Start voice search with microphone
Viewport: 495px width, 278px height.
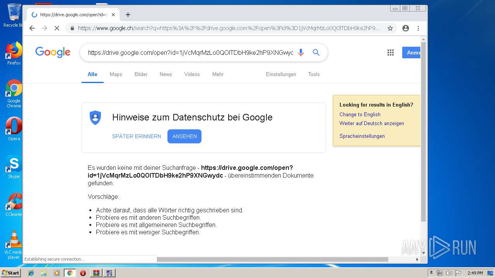[301, 53]
